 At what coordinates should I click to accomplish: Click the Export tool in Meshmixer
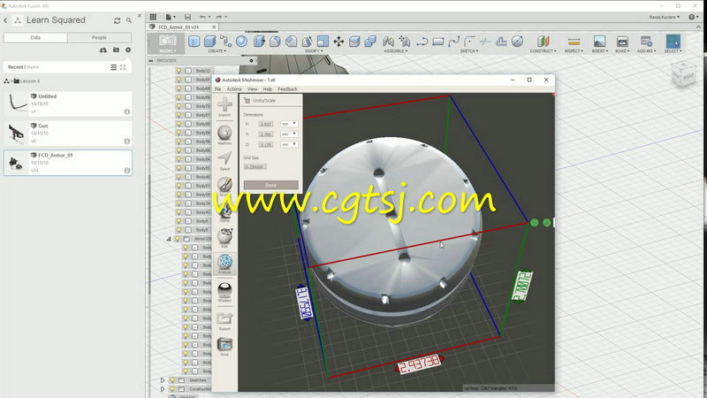coord(224,321)
